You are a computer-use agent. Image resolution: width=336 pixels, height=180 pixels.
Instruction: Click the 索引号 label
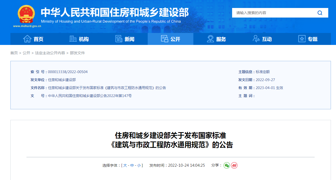[x=38, y=72]
